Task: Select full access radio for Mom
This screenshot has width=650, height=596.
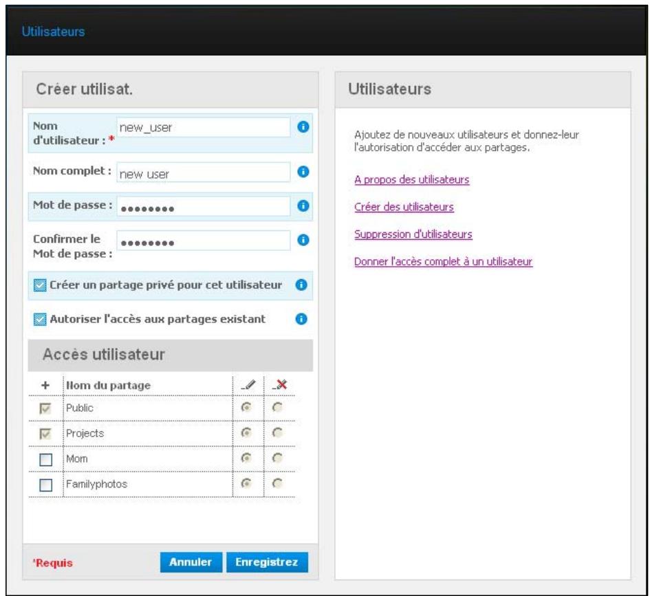Action: 247,458
